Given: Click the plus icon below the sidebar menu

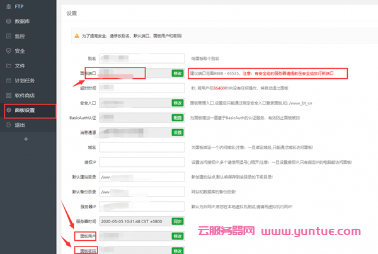Looking at the screenshot, I should (26, 139).
